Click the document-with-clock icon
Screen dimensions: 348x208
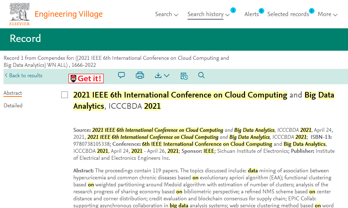point(184,76)
